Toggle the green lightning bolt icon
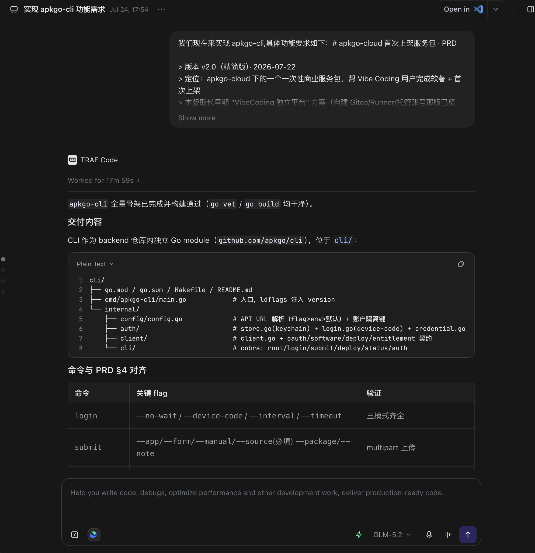Image resolution: width=535 pixels, height=553 pixels. point(359,535)
